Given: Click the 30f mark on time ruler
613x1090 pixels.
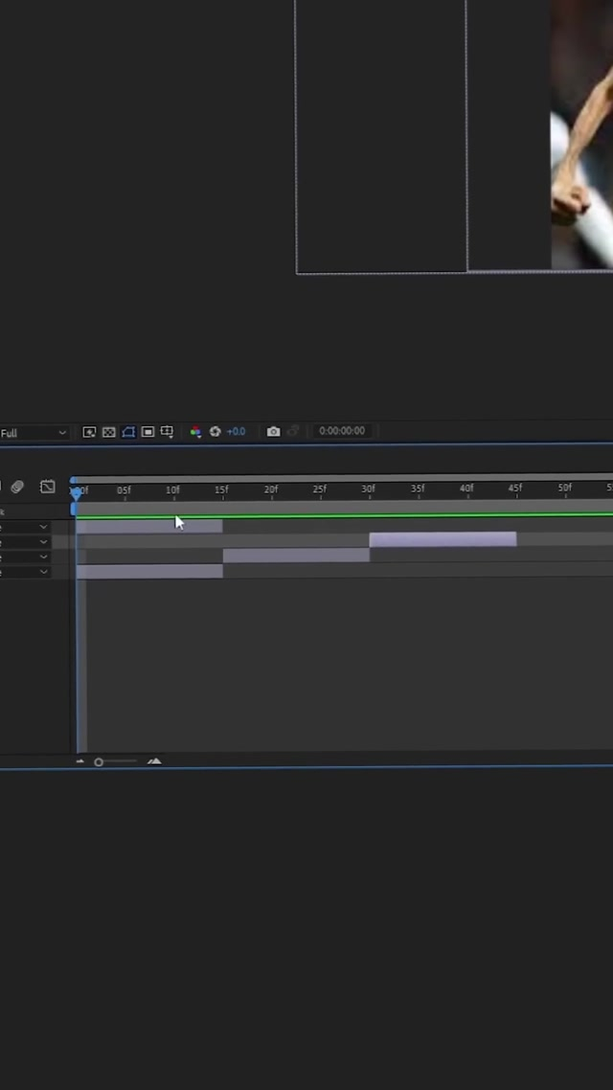Looking at the screenshot, I should click(368, 489).
